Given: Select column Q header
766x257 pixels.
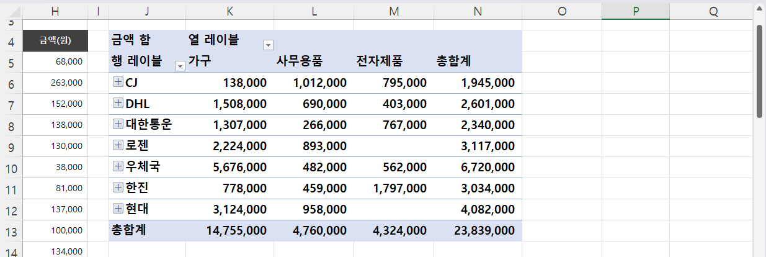Looking at the screenshot, I should pyautogui.click(x=713, y=11).
